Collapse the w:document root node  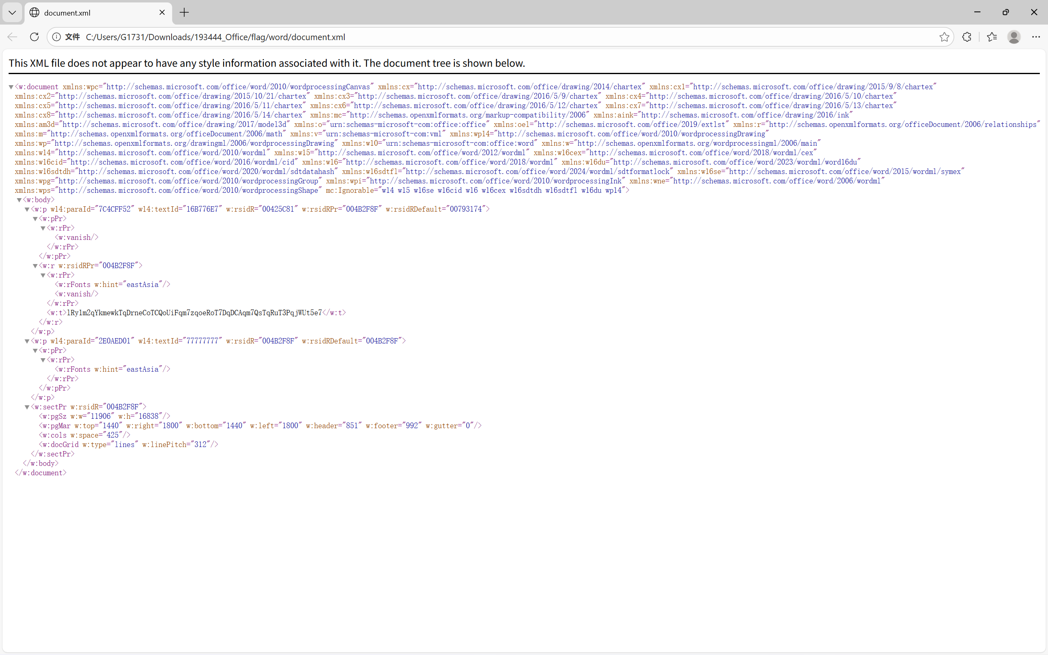click(x=11, y=87)
